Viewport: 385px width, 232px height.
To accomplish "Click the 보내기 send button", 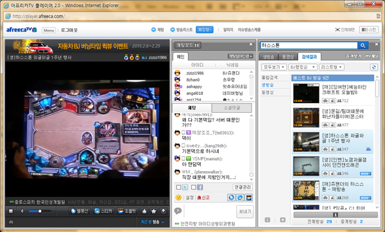I will (x=245, y=211).
